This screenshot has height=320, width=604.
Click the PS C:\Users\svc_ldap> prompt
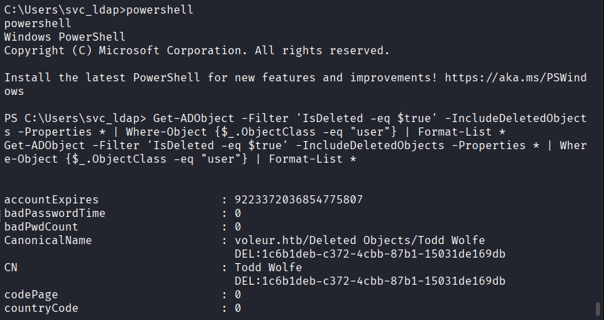(x=64, y=118)
